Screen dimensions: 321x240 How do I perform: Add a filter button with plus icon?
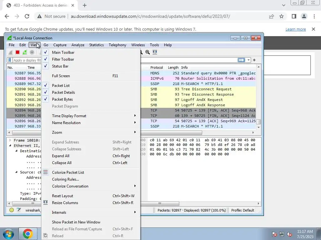(254, 60)
